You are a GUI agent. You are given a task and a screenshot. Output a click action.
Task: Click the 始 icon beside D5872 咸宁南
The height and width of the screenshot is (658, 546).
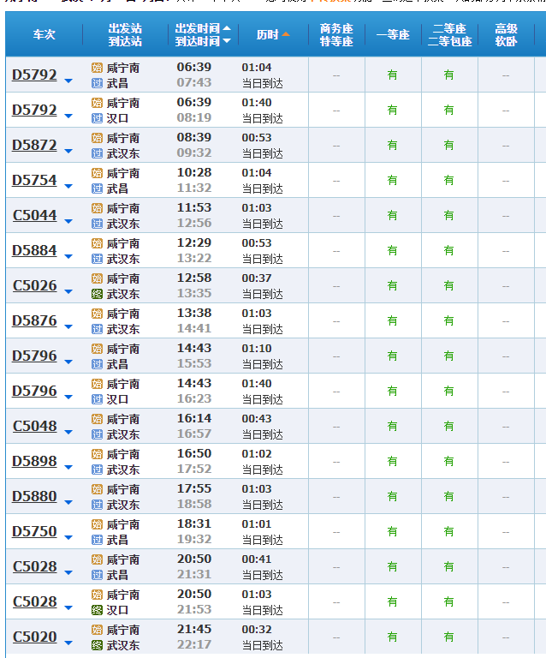click(98, 138)
